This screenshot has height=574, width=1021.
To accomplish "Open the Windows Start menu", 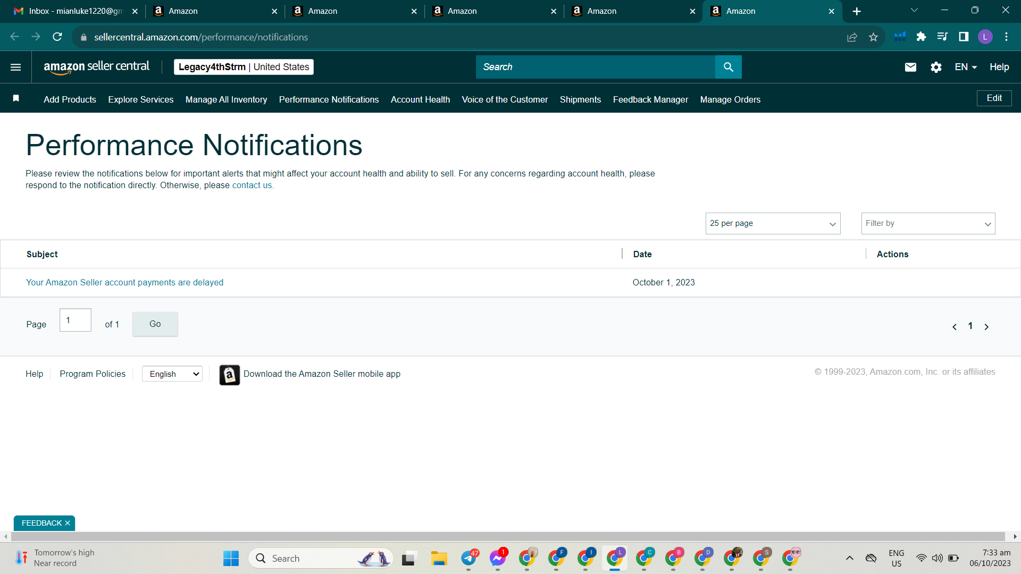I will click(x=231, y=559).
